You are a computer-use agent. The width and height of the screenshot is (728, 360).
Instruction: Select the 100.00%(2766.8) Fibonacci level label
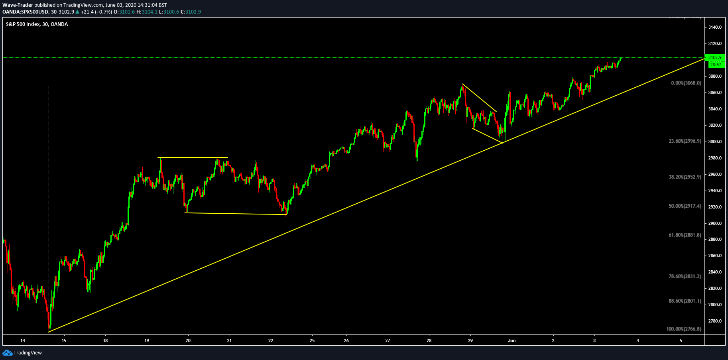coord(684,329)
